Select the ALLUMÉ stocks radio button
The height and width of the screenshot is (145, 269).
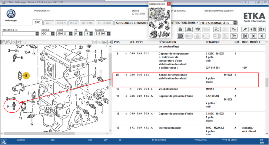coord(133,14)
